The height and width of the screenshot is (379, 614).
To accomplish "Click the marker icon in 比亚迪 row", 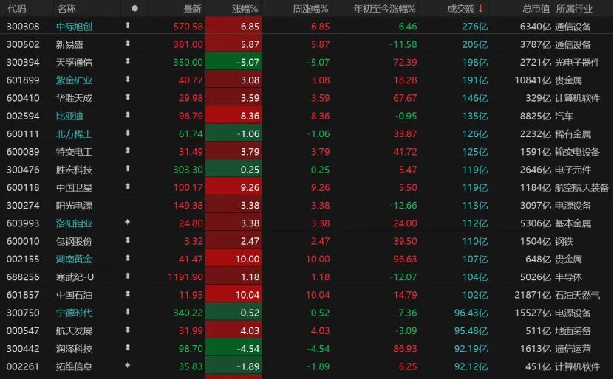I will [x=127, y=115].
